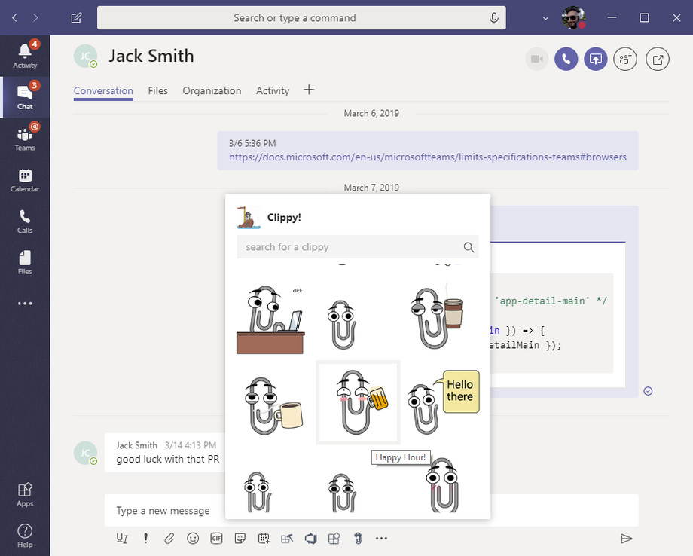Switch to the Files tab
Screen dimensions: 693x556
click(x=157, y=90)
